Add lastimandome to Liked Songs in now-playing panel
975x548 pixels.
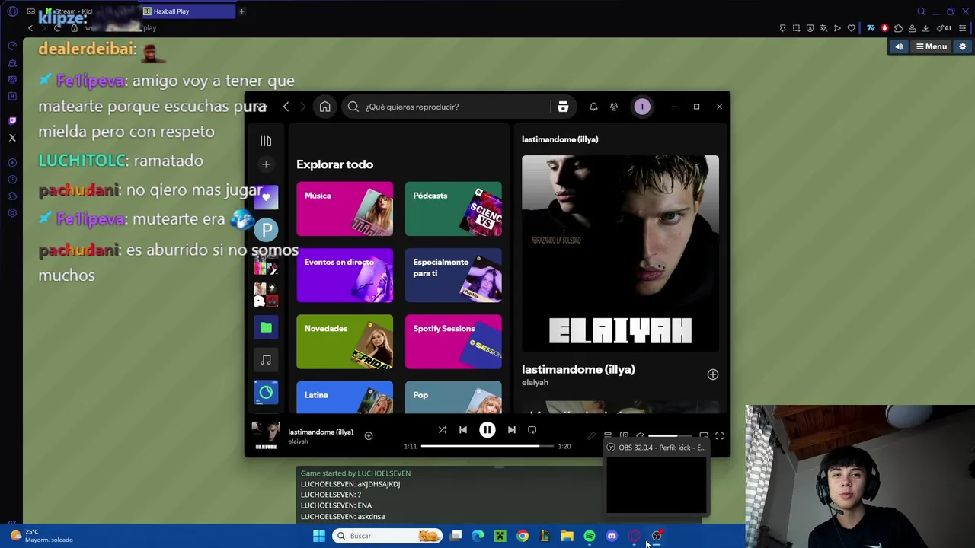(712, 374)
